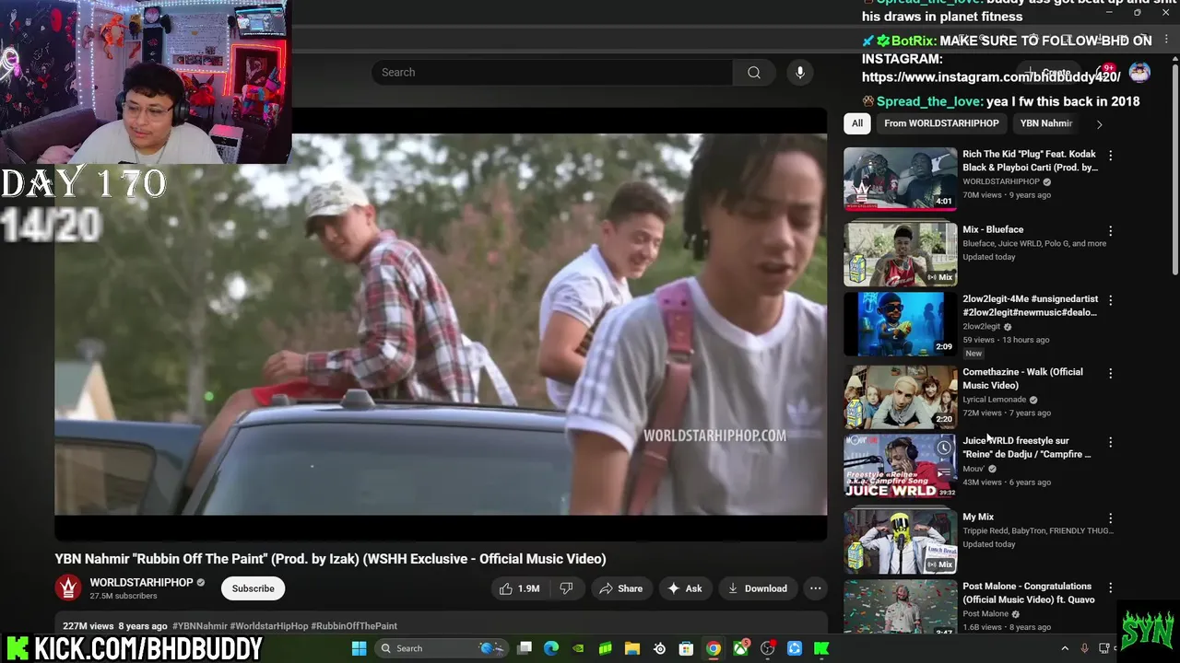Screen dimensions: 1180x663
Task: Open options for Comethazine Walk video
Action: point(1110,373)
